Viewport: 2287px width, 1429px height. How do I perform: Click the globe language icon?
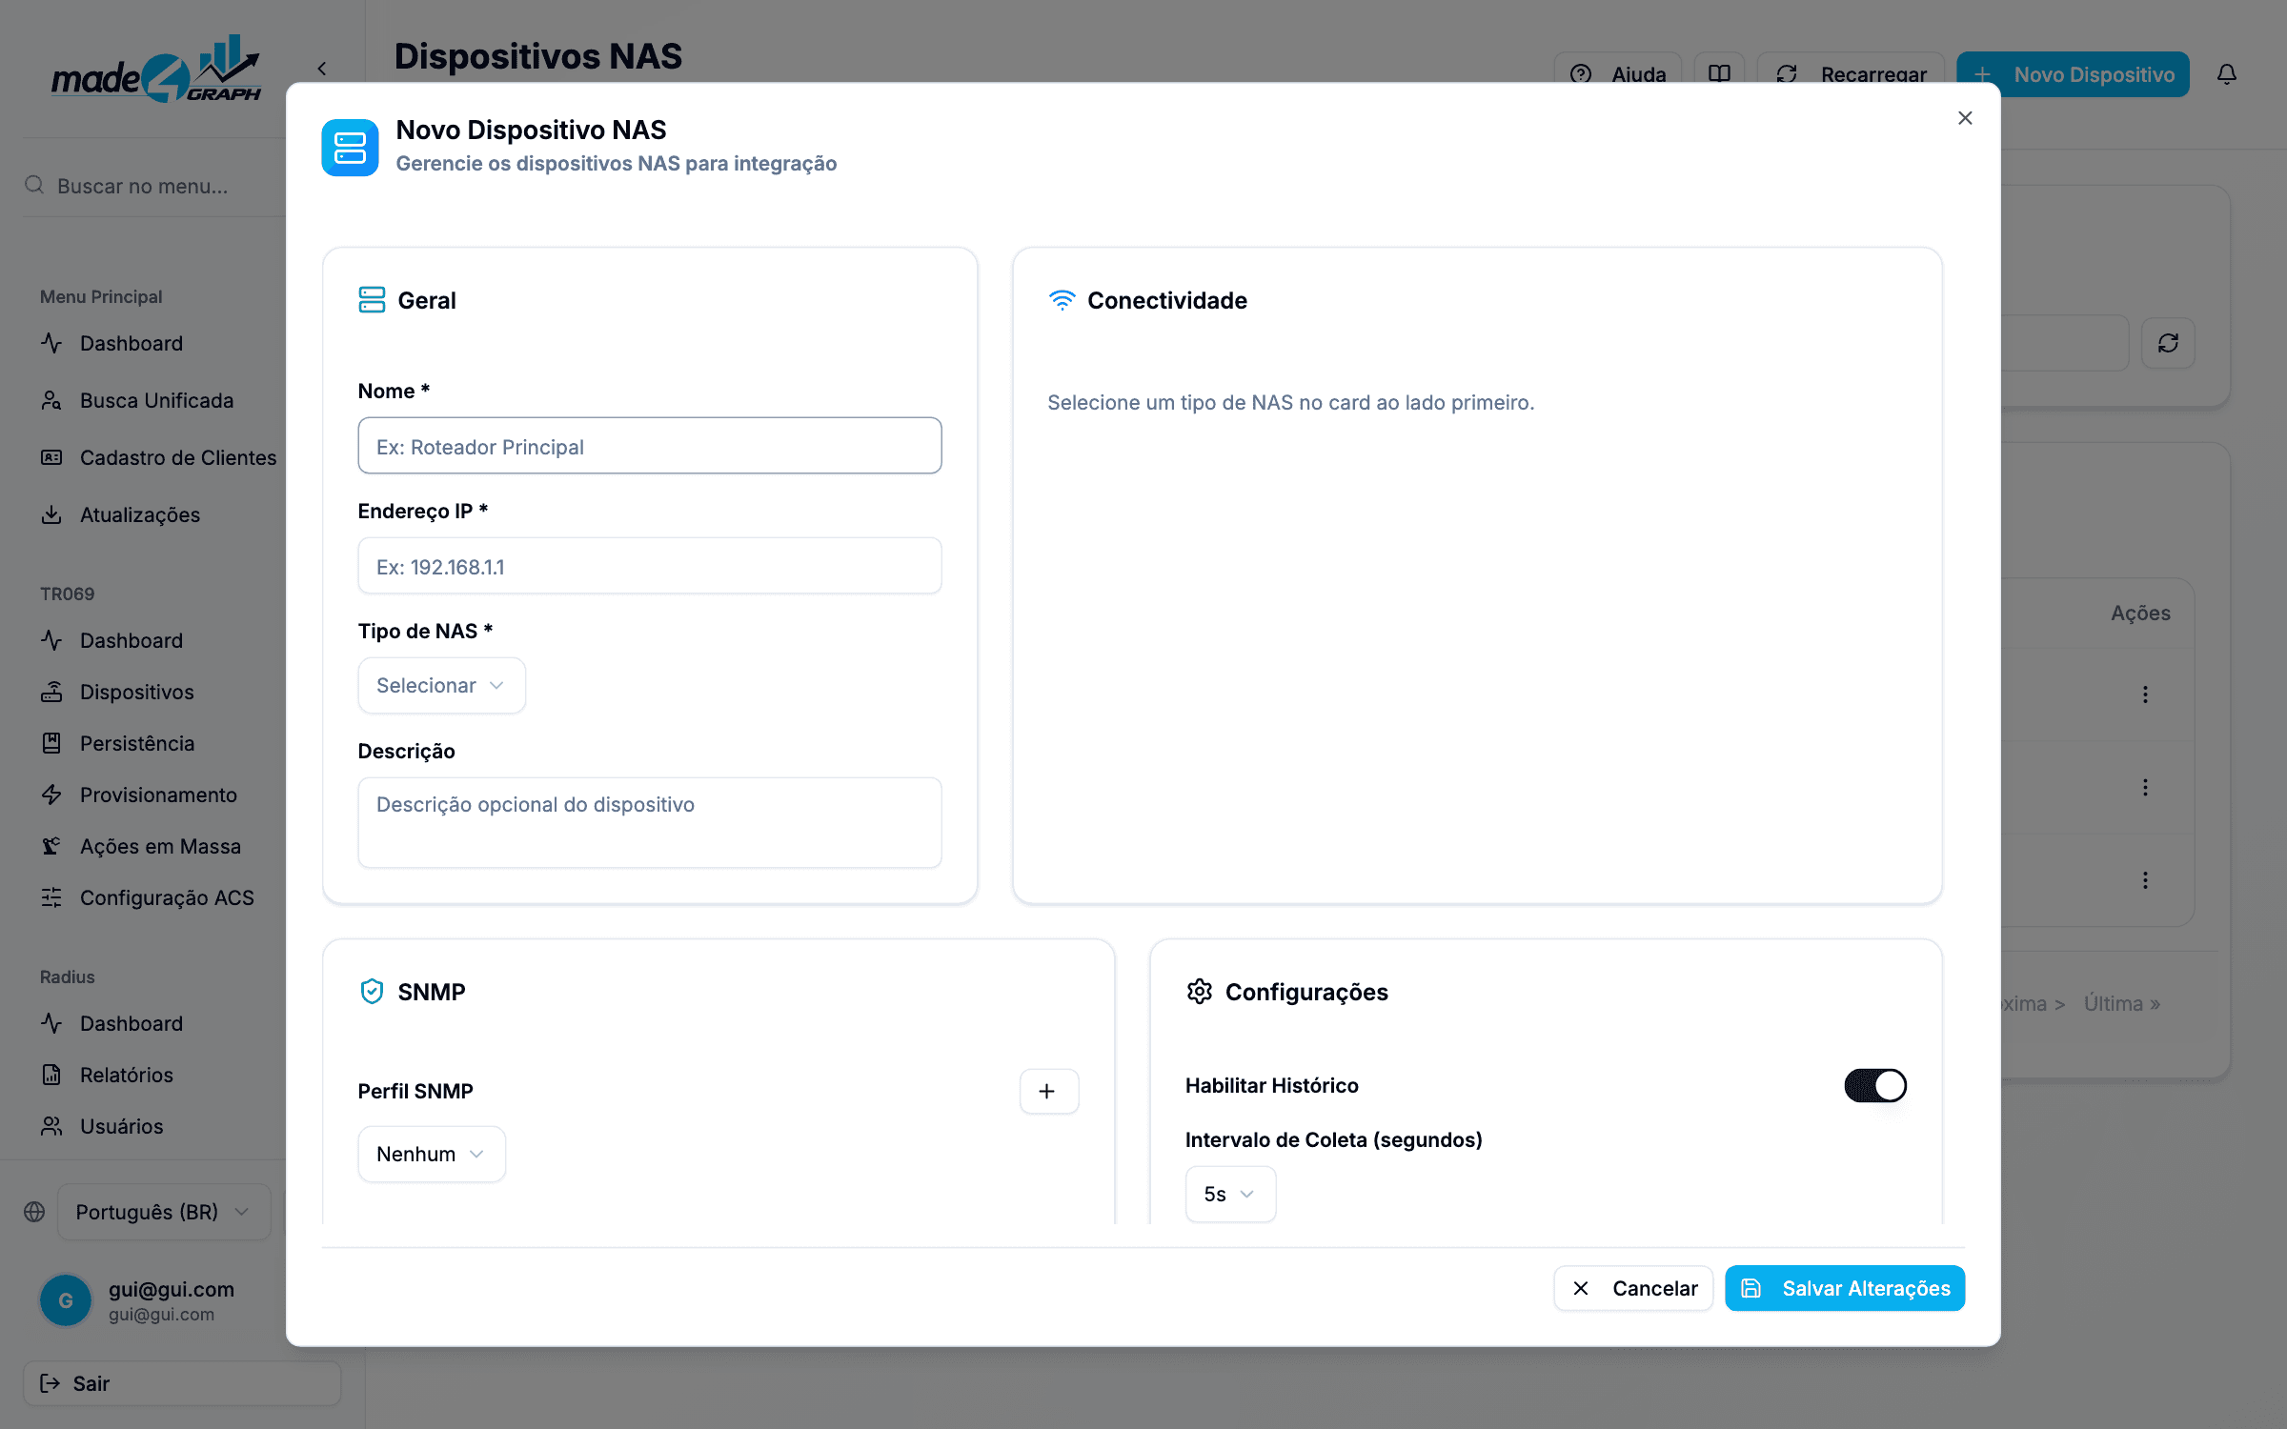34,1212
